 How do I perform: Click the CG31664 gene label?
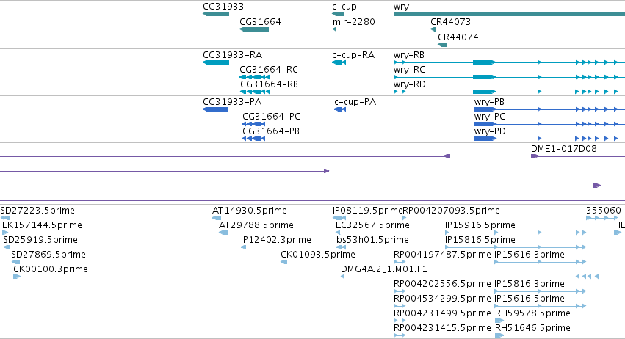click(260, 21)
